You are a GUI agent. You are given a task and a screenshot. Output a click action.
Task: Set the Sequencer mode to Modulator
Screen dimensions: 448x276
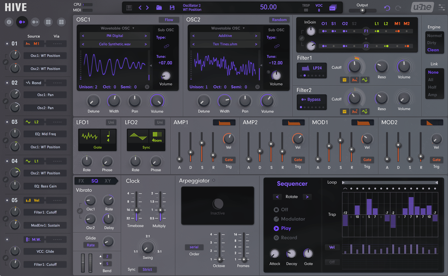(x=289, y=219)
